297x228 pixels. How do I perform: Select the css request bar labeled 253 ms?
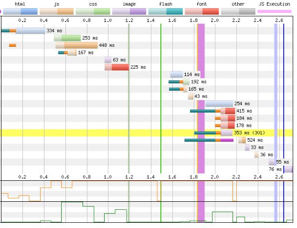(x=67, y=38)
